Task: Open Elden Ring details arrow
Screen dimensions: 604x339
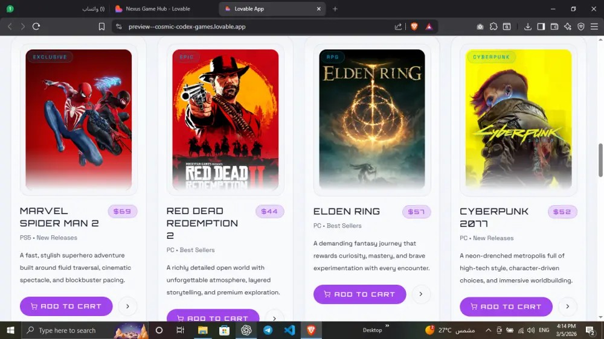Action: (421, 294)
